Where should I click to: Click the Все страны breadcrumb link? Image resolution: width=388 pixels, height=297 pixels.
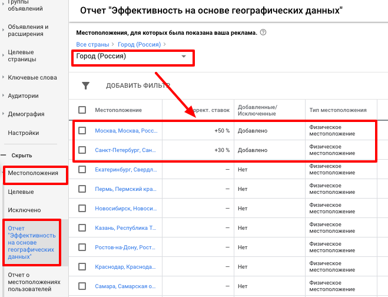click(x=94, y=44)
